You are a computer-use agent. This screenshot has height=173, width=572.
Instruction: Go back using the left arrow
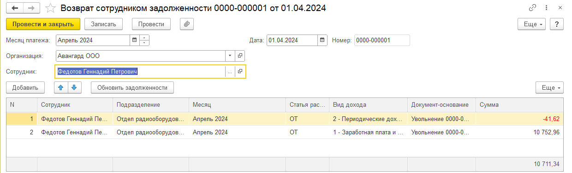click(15, 8)
